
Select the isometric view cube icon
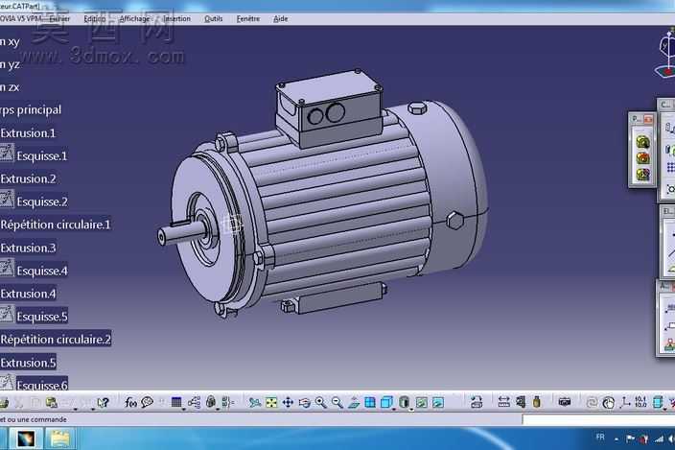[386, 403]
